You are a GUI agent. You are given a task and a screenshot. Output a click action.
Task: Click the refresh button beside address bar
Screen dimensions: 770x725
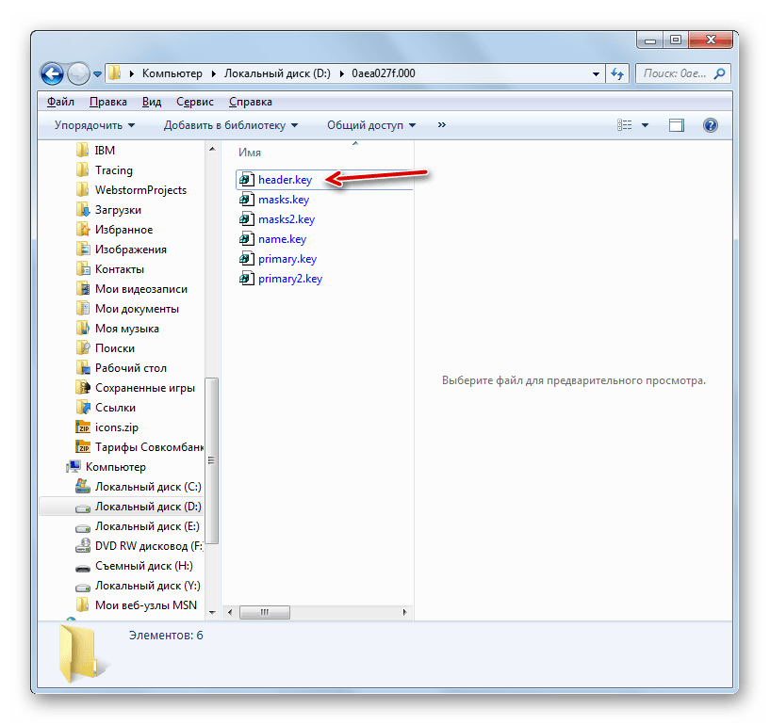[x=617, y=73]
